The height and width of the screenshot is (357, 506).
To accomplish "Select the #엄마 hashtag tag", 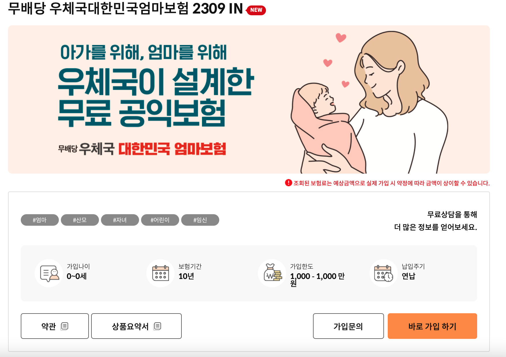I will [x=40, y=220].
